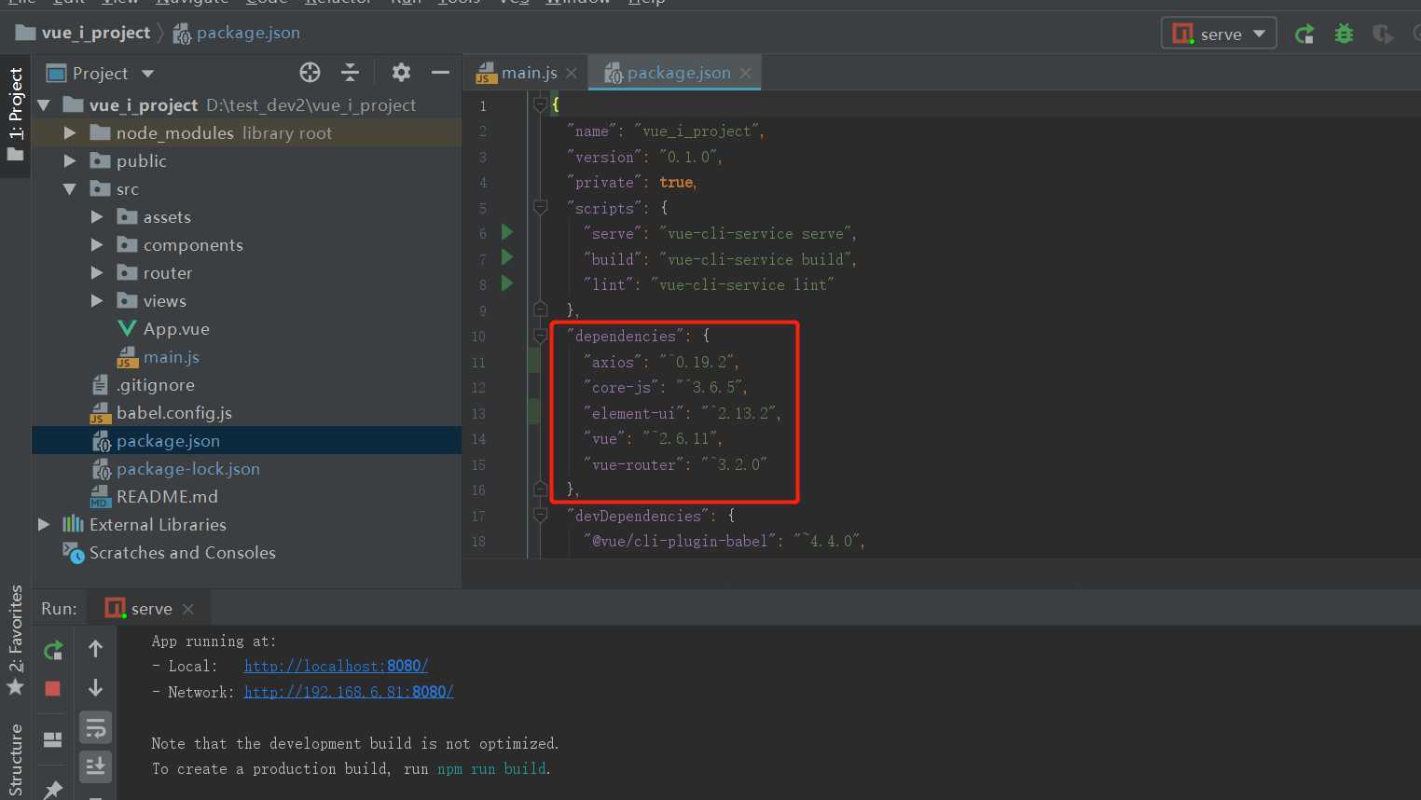
Task: Fold the devDependencies block in gutter
Action: point(540,515)
